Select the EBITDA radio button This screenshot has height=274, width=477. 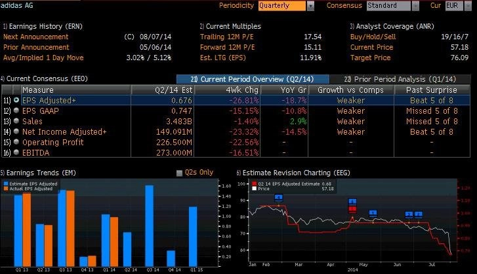coord(16,152)
